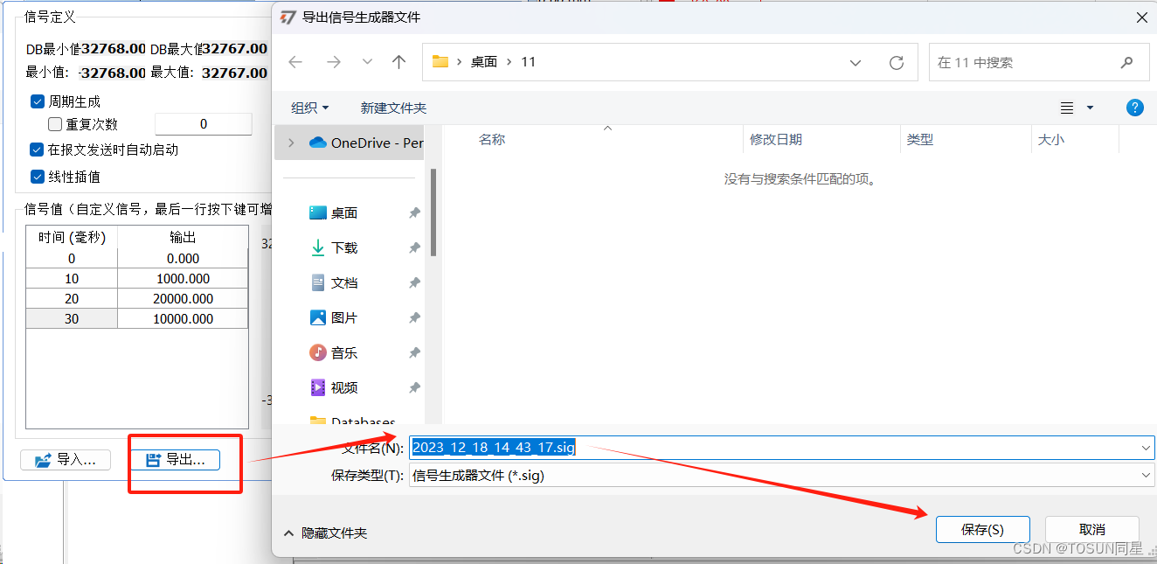Image resolution: width=1157 pixels, height=564 pixels.
Task: Select output cell 10000.000
Action: tap(184, 318)
